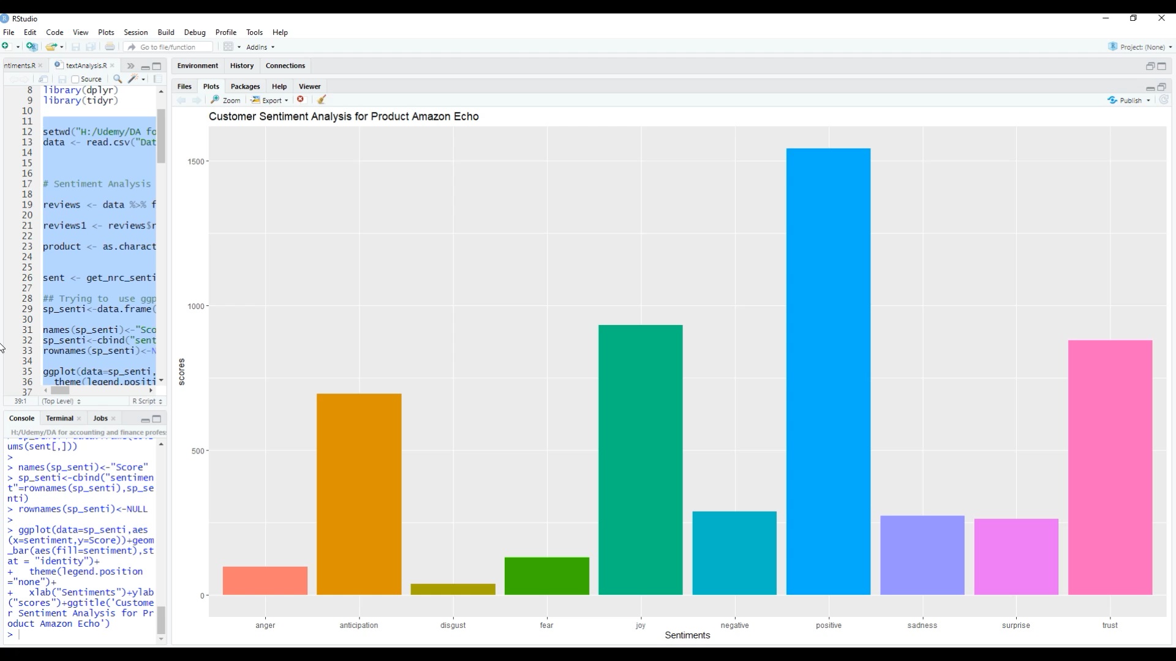Open the Export plot dropdown
The height and width of the screenshot is (661, 1176).
[x=269, y=100]
